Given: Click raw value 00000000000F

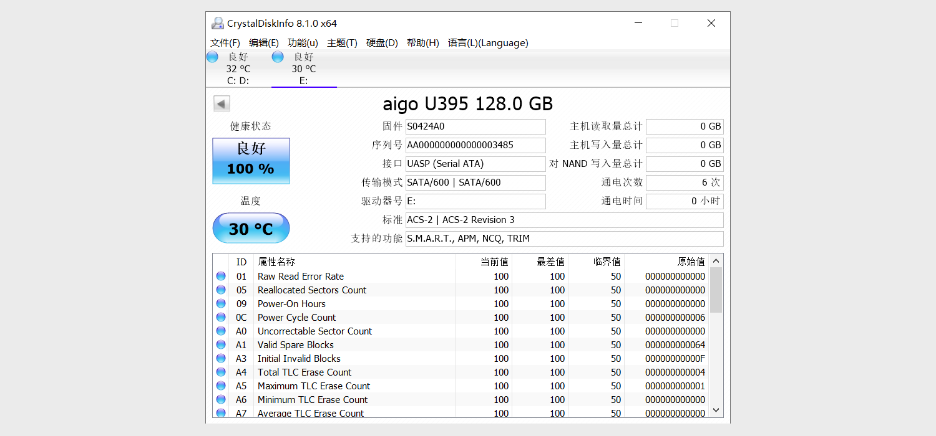Looking at the screenshot, I should point(675,359).
